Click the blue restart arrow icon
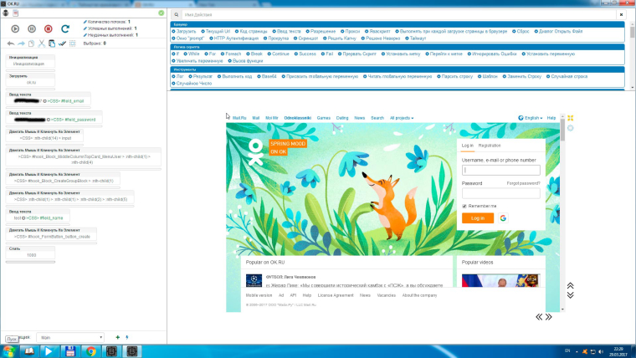The width and height of the screenshot is (636, 358). pos(65,28)
